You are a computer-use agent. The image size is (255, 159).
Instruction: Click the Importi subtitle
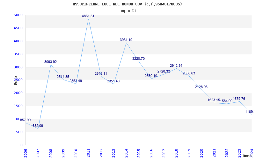(x=127, y=11)
